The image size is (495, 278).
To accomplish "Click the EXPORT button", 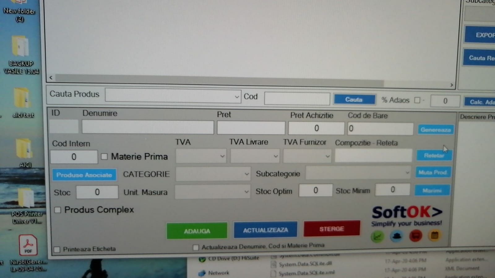I will (480, 35).
